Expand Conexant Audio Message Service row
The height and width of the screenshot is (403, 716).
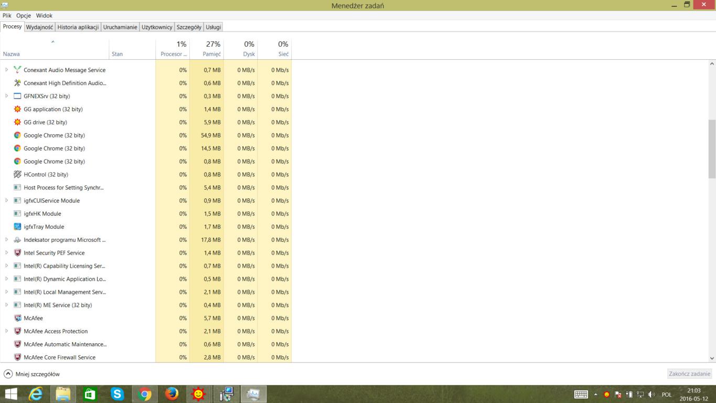click(7, 70)
